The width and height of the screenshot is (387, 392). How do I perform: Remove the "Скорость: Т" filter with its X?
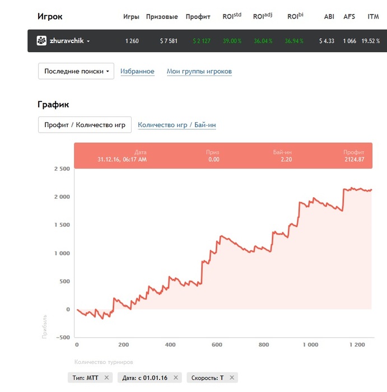(232, 377)
